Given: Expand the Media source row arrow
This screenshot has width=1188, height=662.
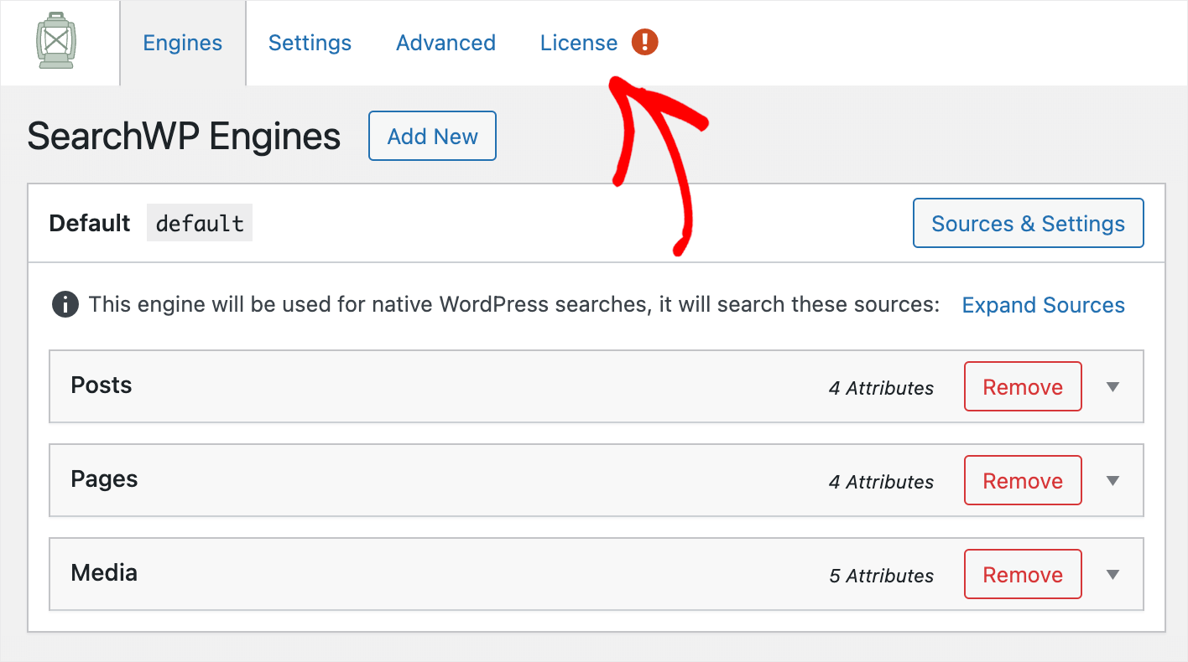Looking at the screenshot, I should (1112, 575).
